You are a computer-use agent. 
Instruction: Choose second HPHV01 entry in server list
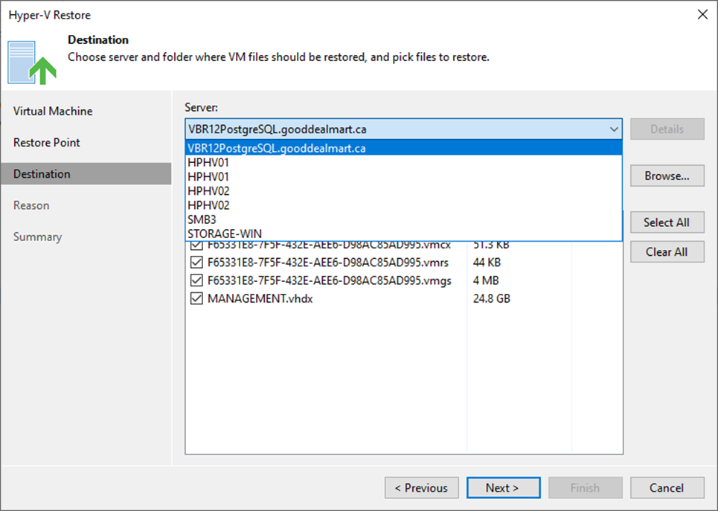click(403, 177)
